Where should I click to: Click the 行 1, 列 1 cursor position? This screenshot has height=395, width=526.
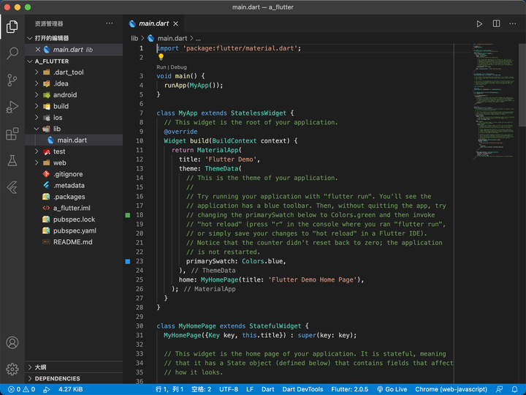(x=169, y=389)
